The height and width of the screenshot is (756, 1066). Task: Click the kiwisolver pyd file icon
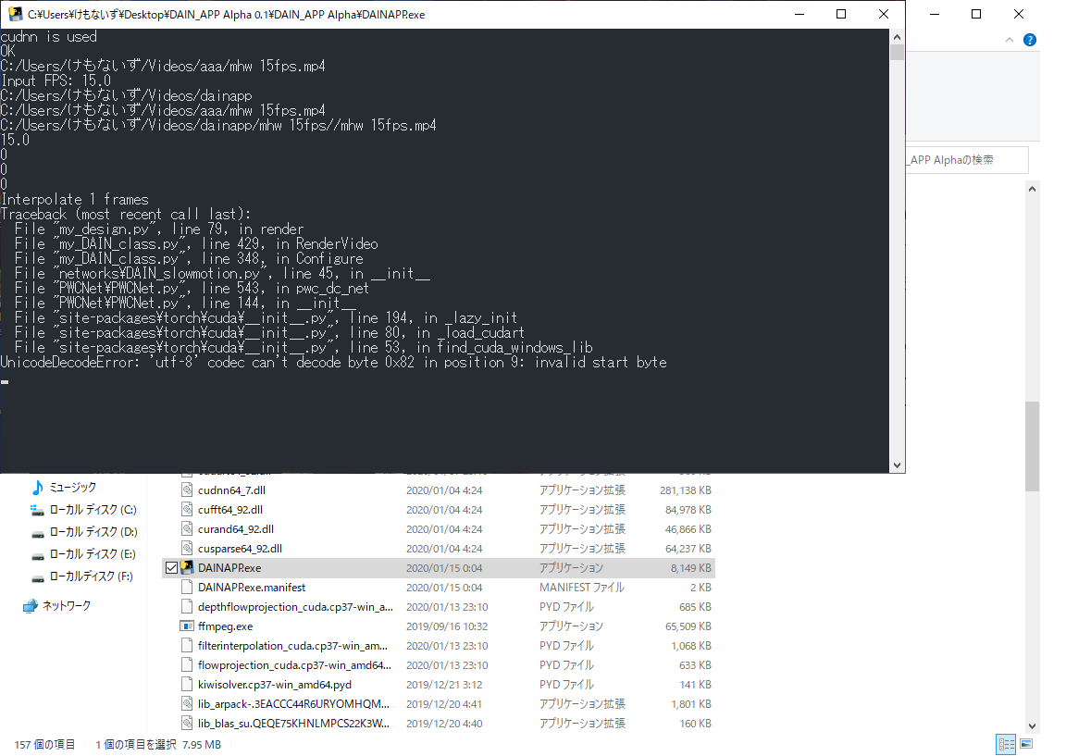(187, 685)
